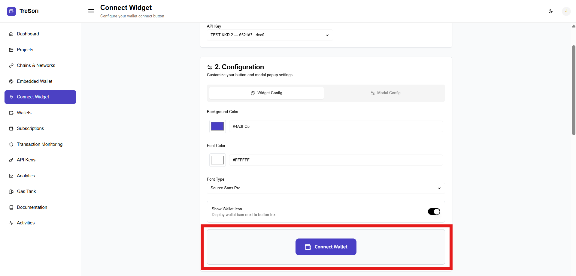576x276 pixels.
Task: Open Embedded Wallet in the sidebar
Action: coord(35,81)
